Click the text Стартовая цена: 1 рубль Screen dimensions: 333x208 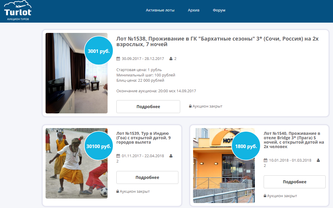pos(139,70)
